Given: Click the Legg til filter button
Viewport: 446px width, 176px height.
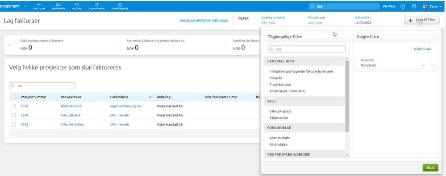Looking at the screenshot, I should click(x=421, y=20).
